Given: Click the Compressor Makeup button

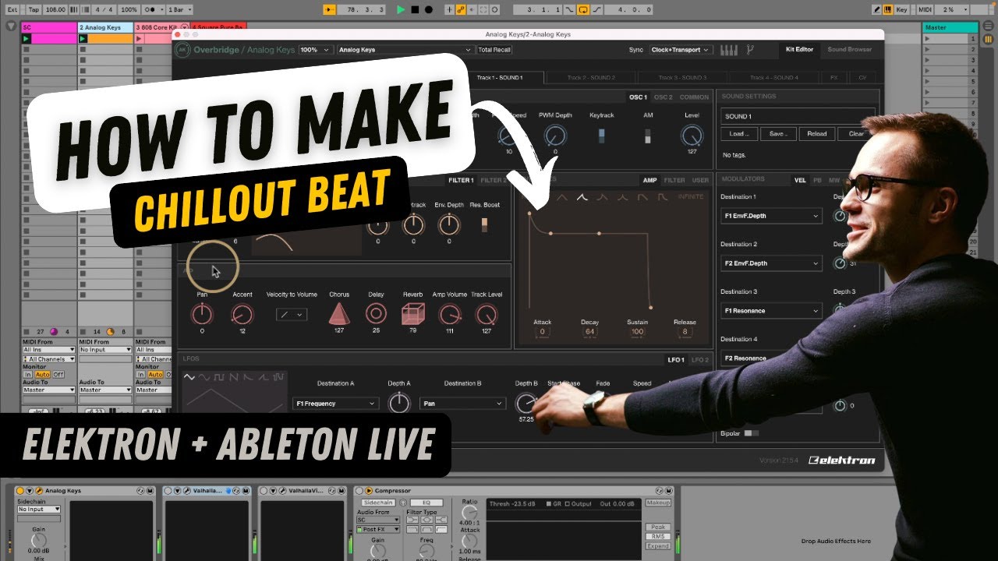Looking at the screenshot, I should 658,503.
